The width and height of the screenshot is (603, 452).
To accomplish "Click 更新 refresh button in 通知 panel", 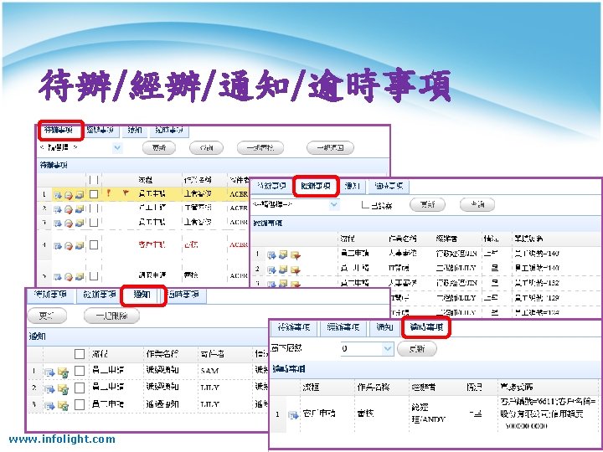I will 47,316.
